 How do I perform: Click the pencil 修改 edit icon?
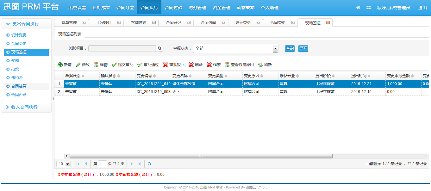coord(78,65)
